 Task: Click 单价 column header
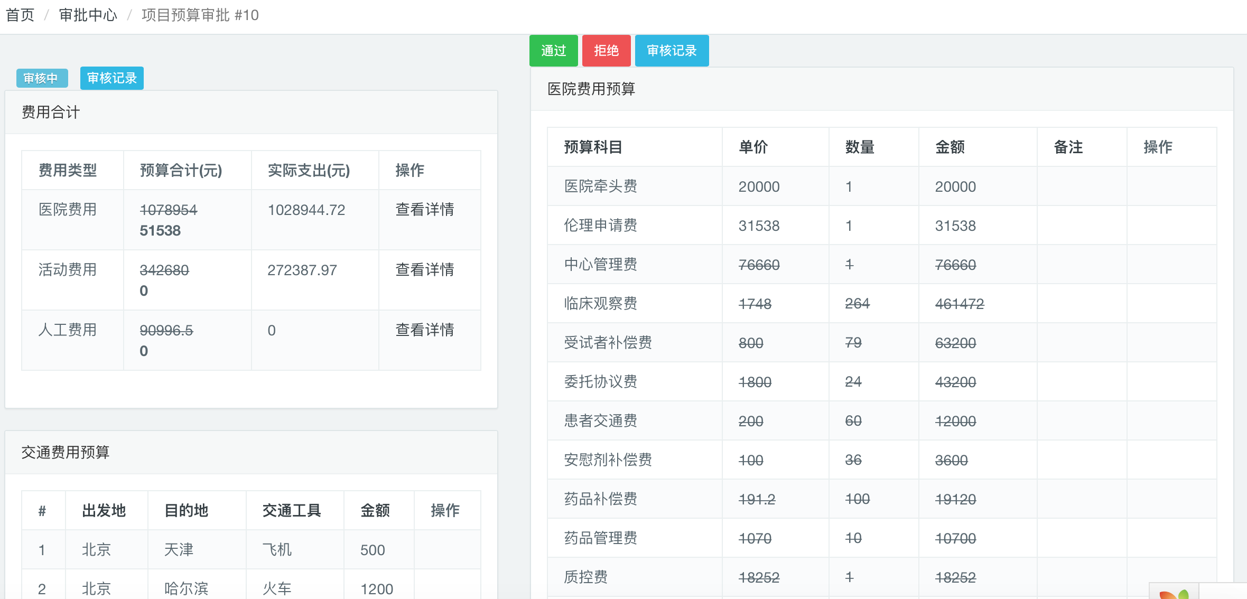[x=753, y=147]
